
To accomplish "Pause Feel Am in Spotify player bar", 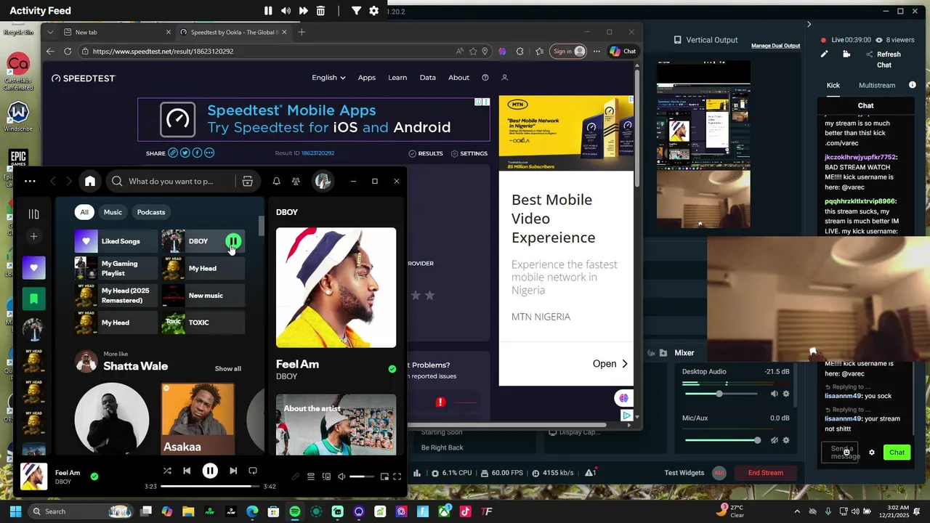I will coord(210,471).
